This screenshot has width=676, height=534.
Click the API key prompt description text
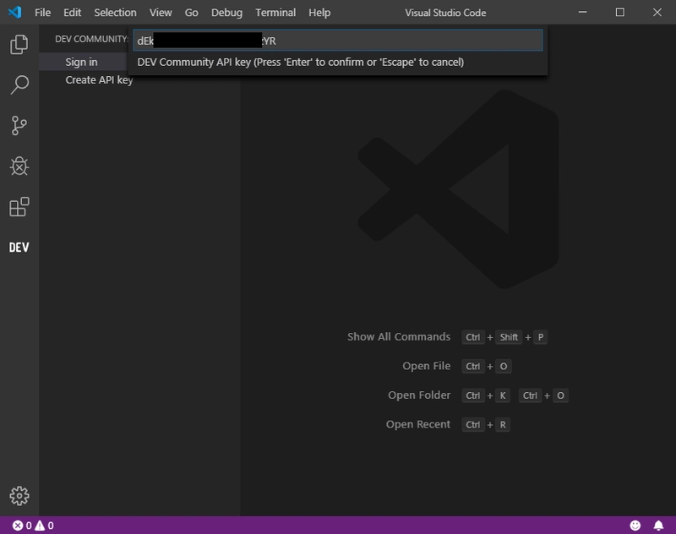300,62
